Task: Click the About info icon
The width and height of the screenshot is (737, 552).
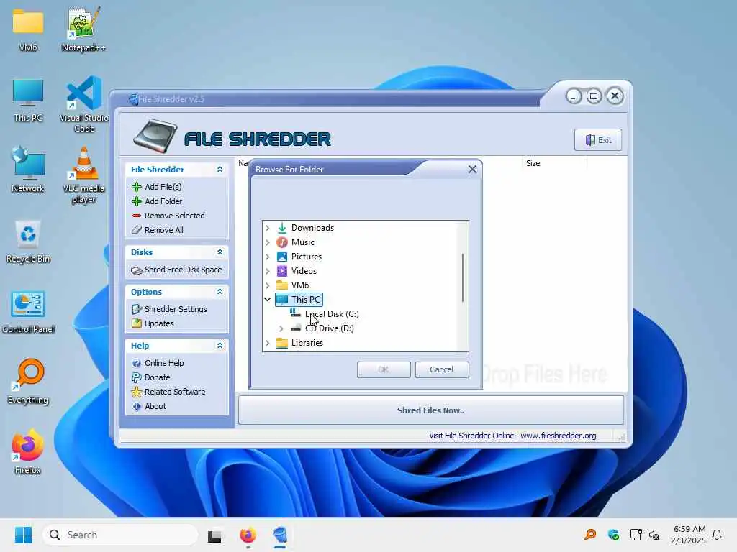Action: click(137, 407)
